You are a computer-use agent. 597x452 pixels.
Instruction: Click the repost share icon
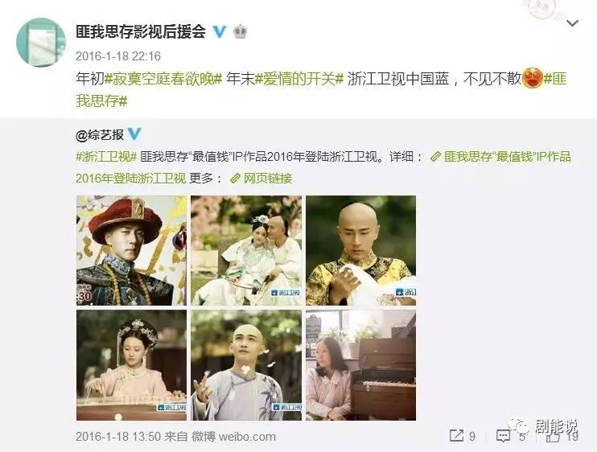[x=456, y=436]
